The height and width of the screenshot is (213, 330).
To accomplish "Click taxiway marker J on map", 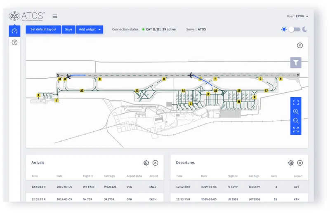I will 57,101.
